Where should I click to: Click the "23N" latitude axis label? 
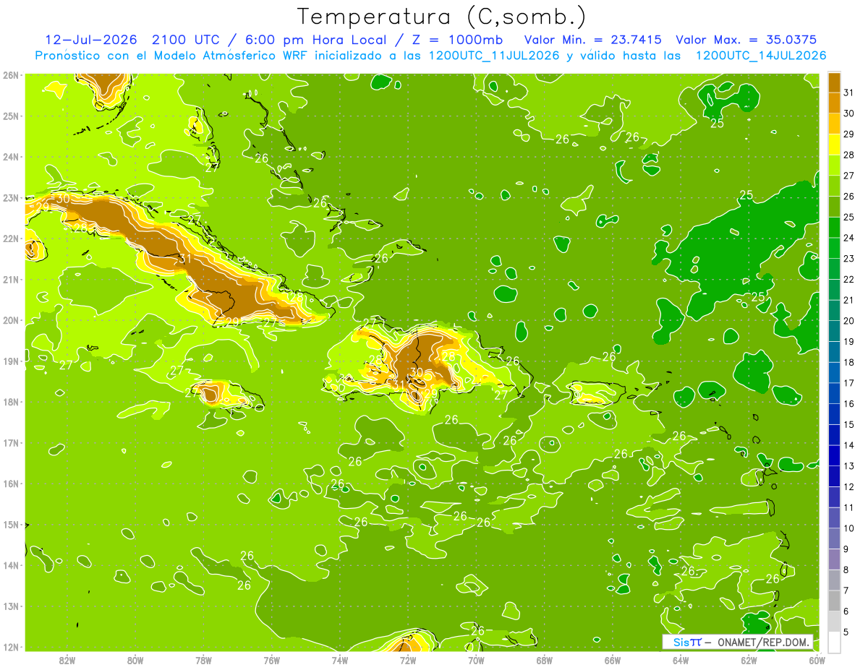click(x=10, y=197)
